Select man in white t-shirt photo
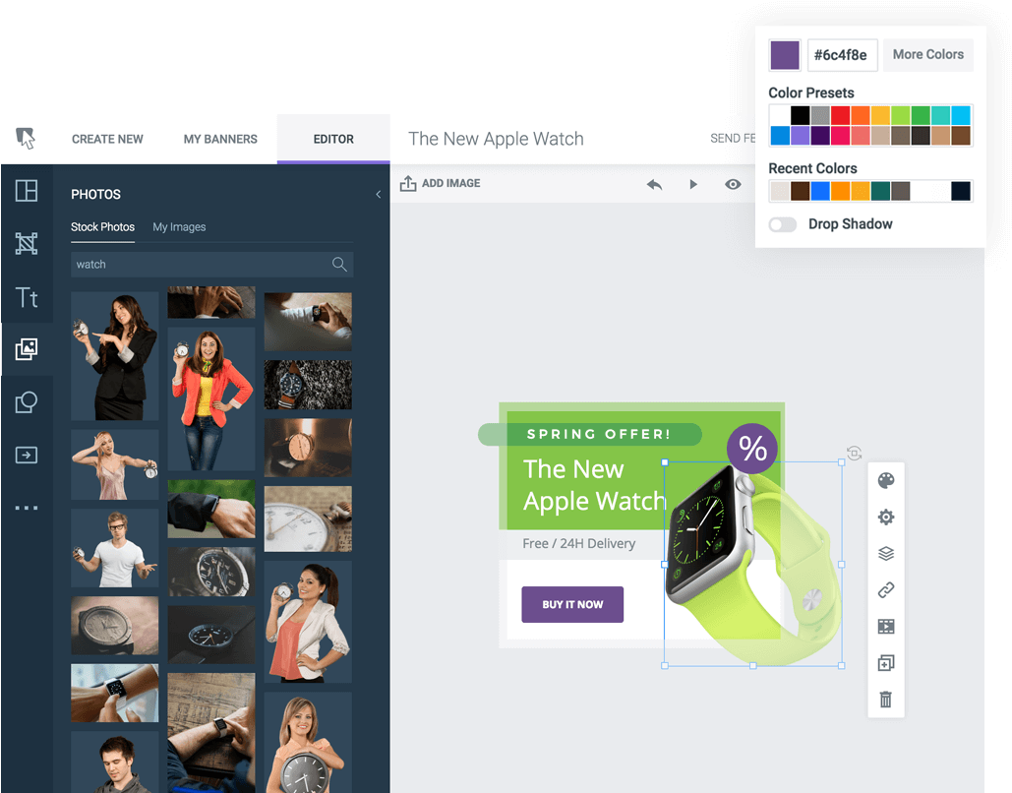1012x793 pixels. point(115,548)
